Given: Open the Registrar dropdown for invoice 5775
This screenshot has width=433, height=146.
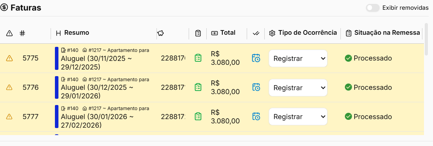Looking at the screenshot, I should (x=298, y=58).
